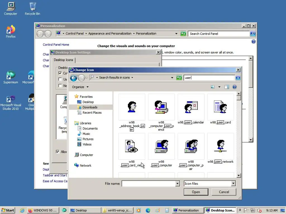This screenshot has height=214, width=286.
Task: Show hidden tray icons
Action: pos(240,210)
